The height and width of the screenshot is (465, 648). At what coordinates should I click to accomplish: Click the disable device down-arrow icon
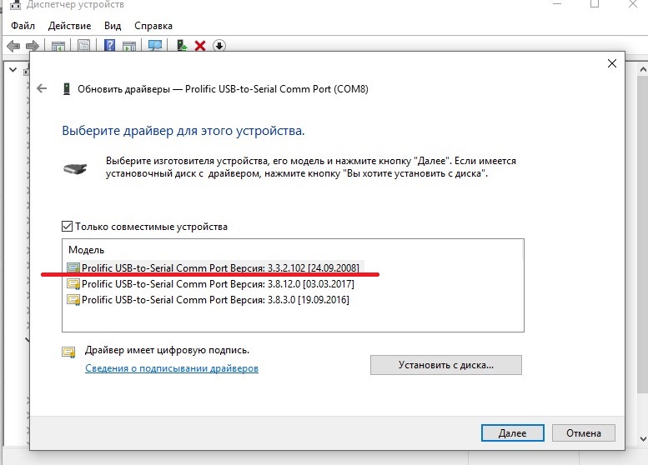(219, 46)
